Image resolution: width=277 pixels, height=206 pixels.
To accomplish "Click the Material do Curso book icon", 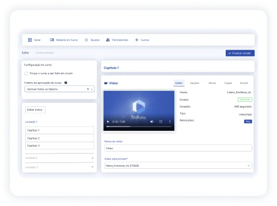I will (52, 40).
